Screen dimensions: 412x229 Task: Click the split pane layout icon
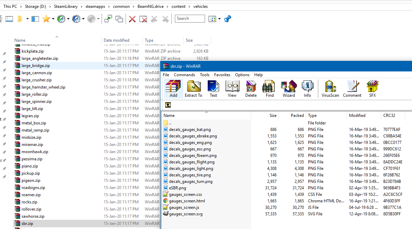(35, 19)
